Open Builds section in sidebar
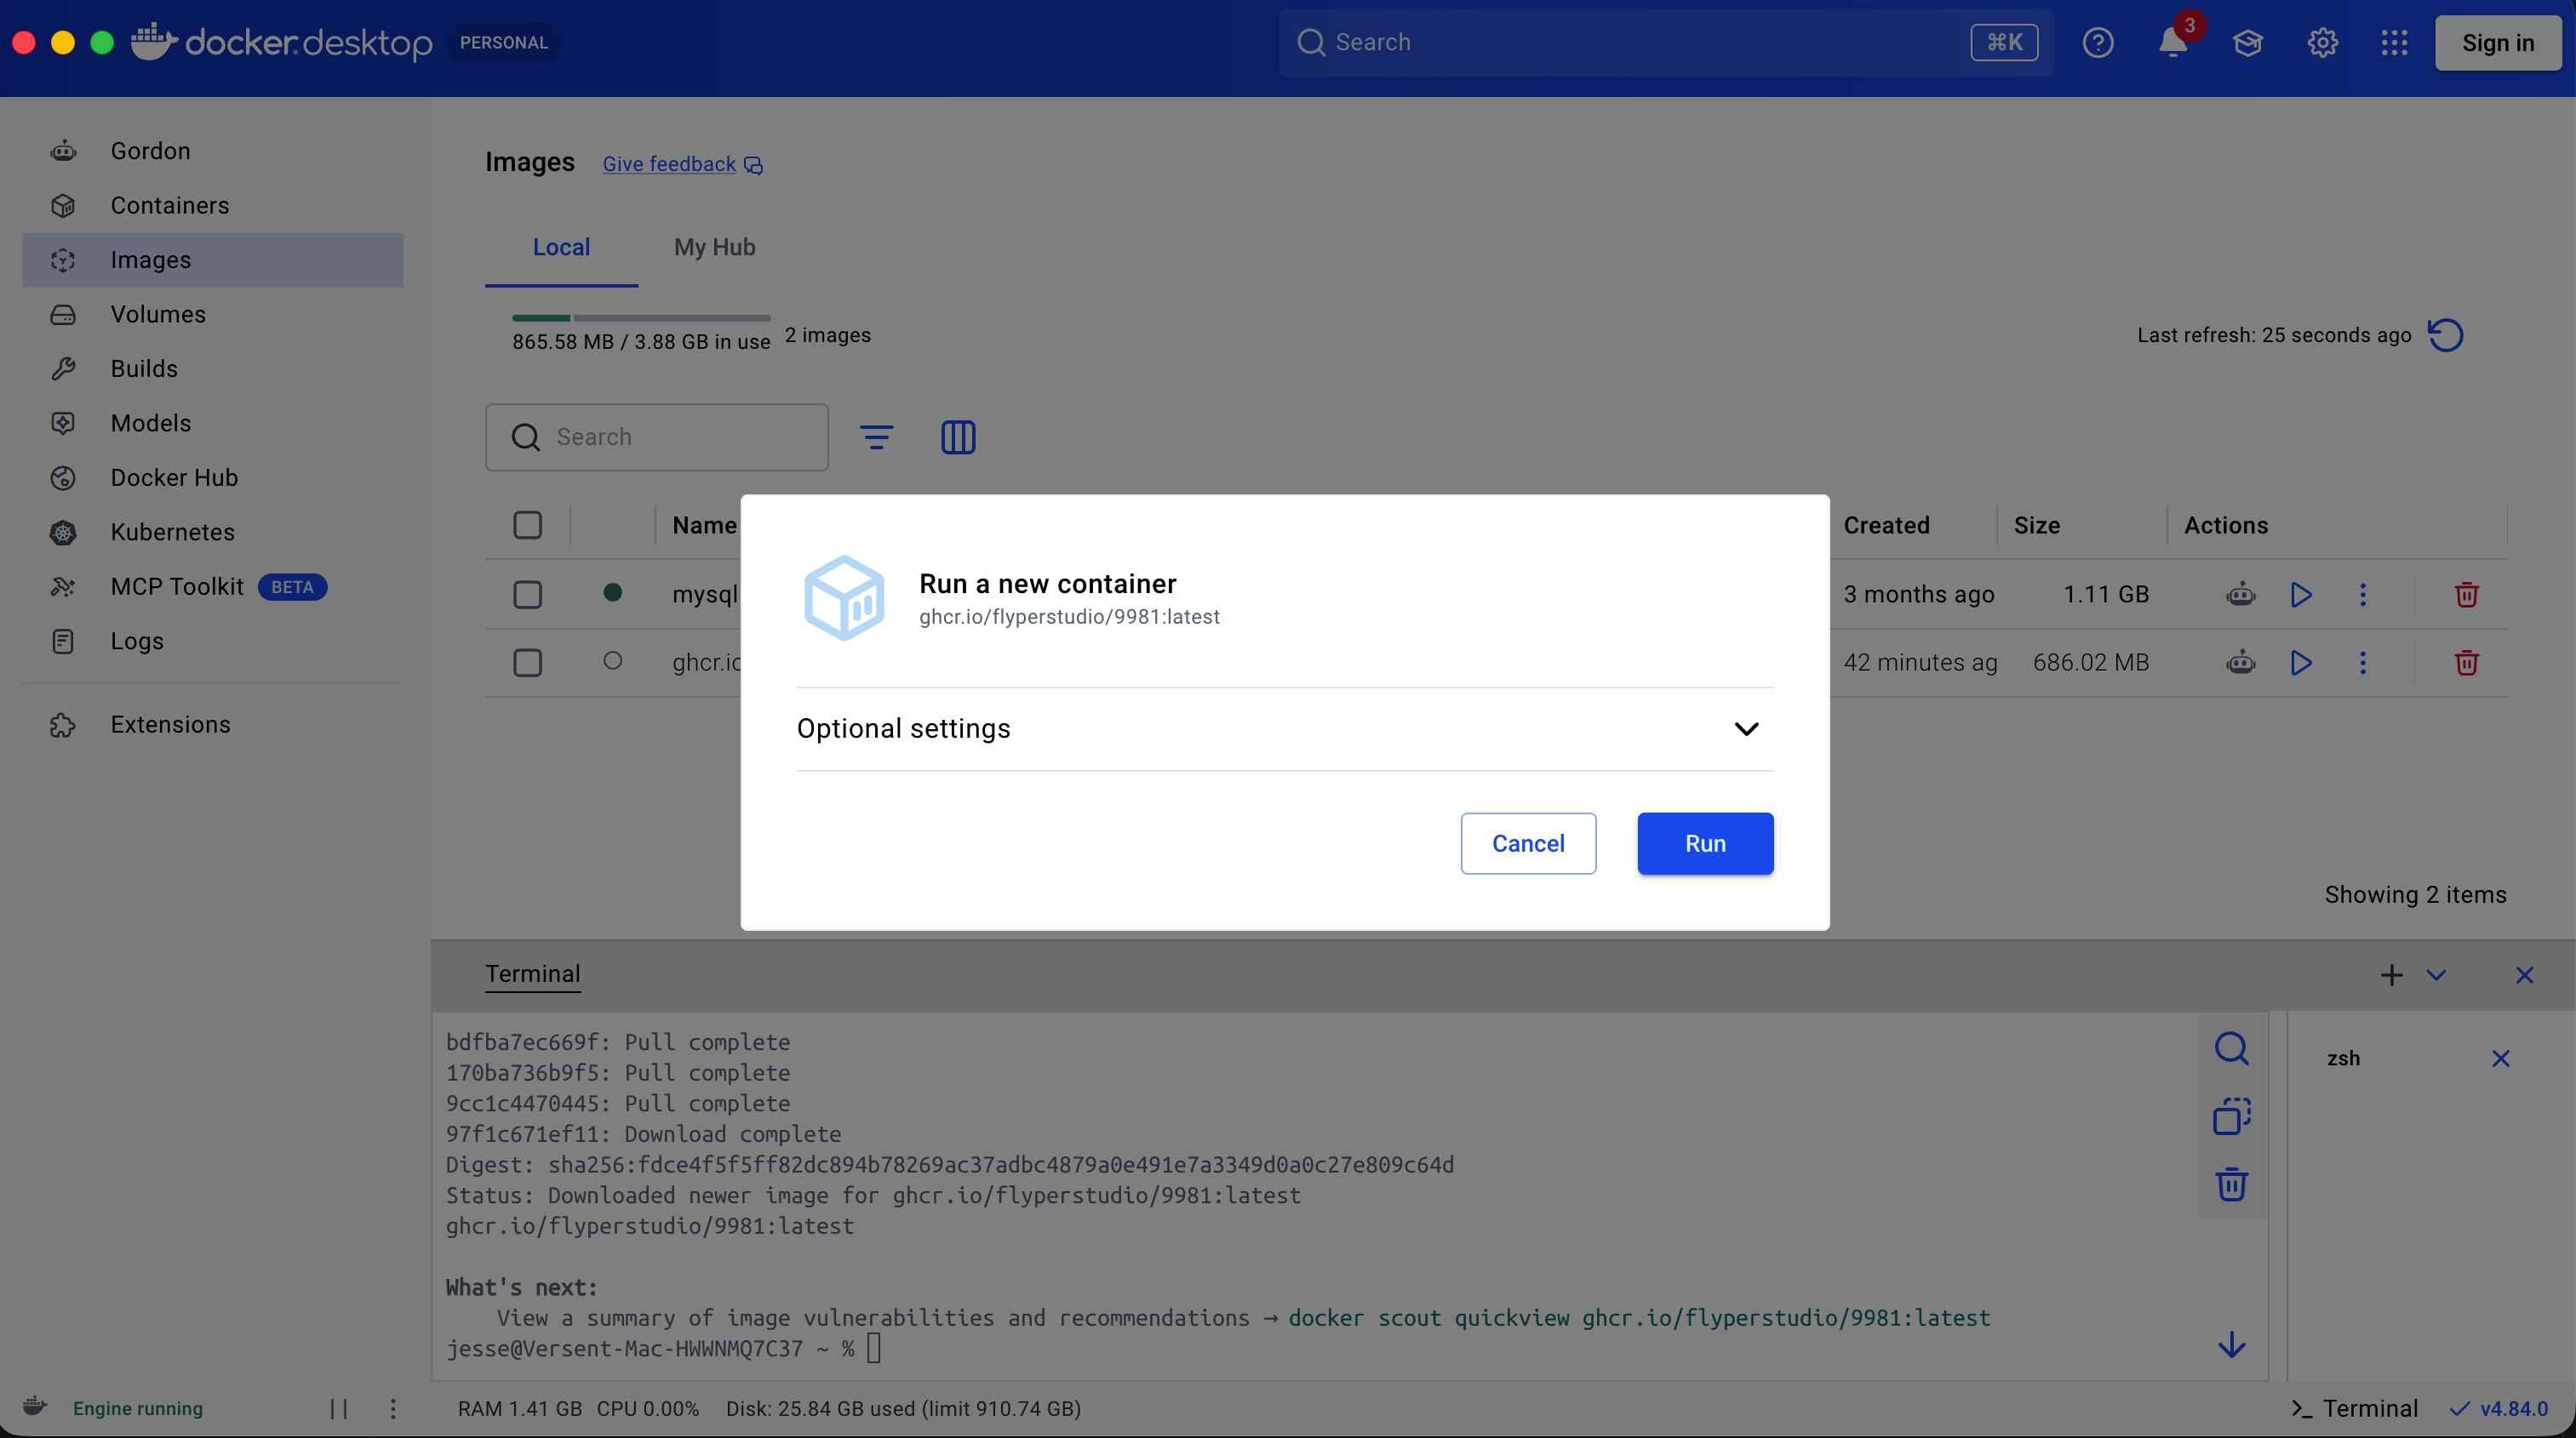The image size is (2576, 1438). 212,368
